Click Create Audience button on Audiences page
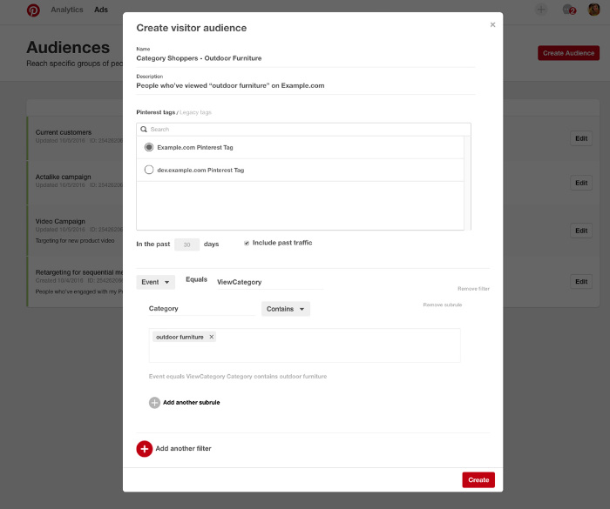 click(568, 53)
